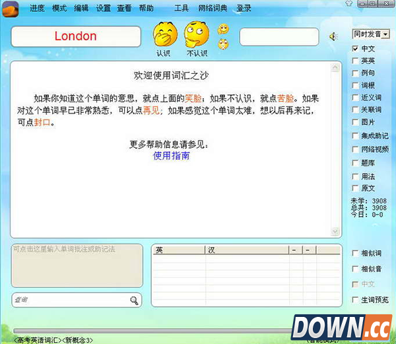Click the 不认识 thinking face icon
Image resolution: width=396 pixels, height=344 pixels.
click(196, 34)
